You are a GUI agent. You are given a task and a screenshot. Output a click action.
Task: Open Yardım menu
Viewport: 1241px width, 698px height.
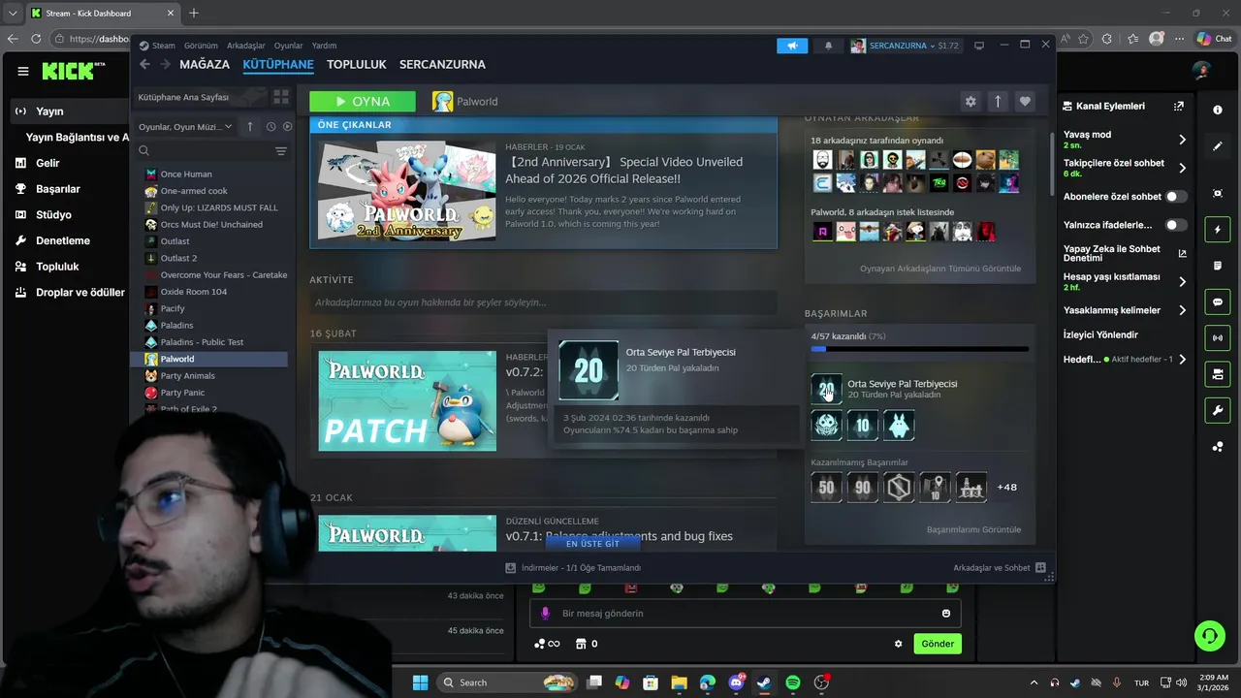point(324,46)
